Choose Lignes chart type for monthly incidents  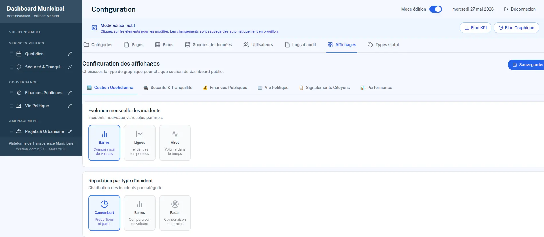coord(140,143)
